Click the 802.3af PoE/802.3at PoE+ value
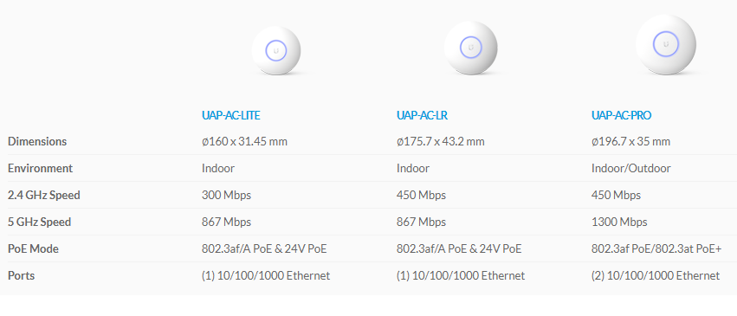The height and width of the screenshot is (316, 737). click(656, 248)
